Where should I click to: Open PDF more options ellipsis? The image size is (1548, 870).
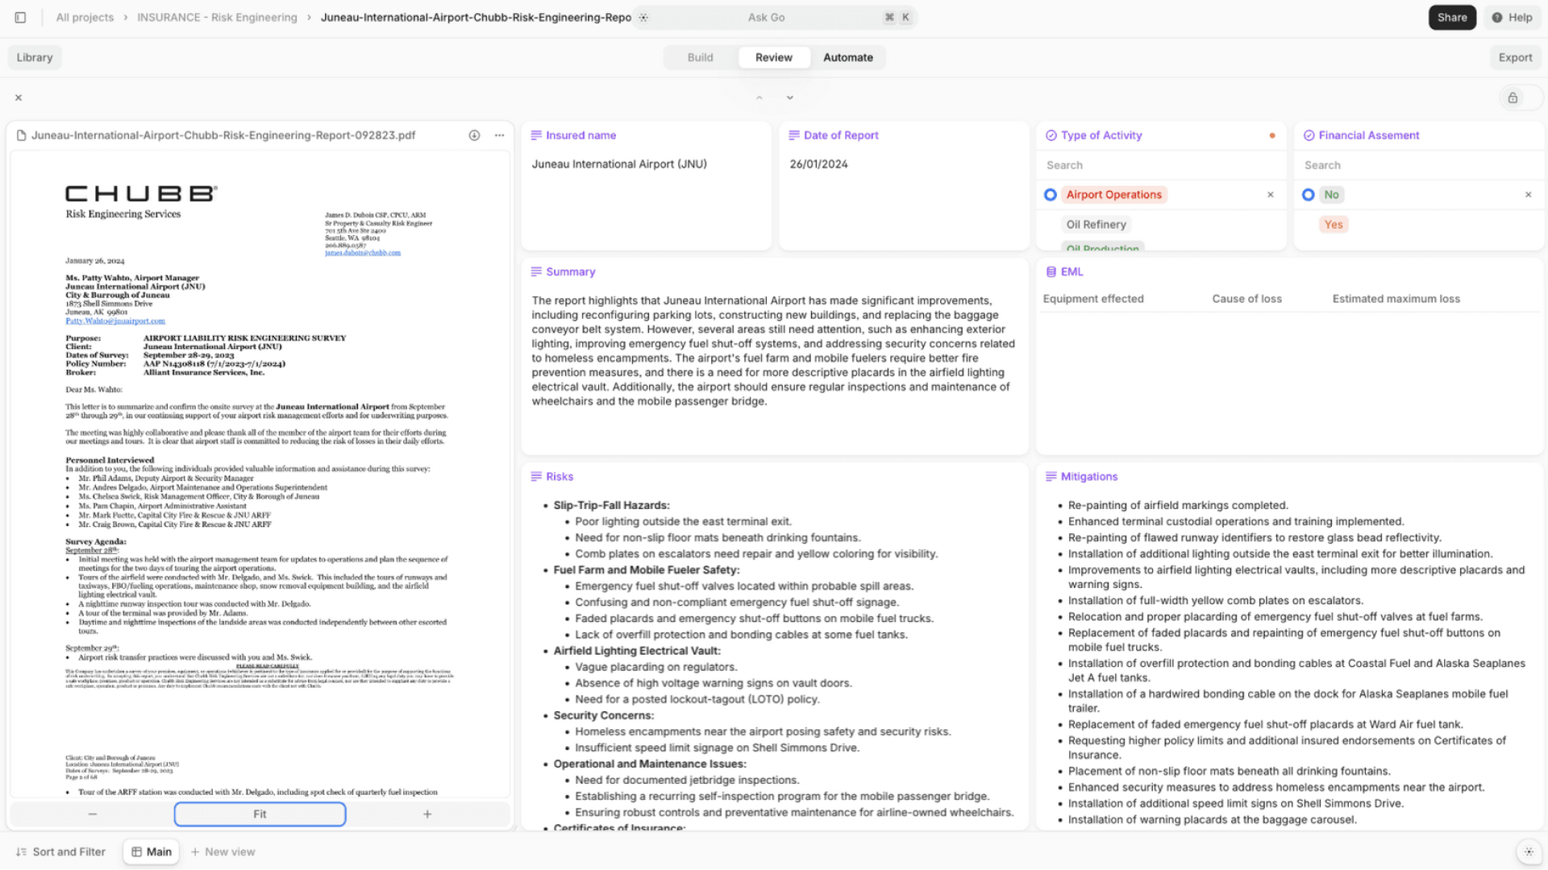(x=500, y=135)
